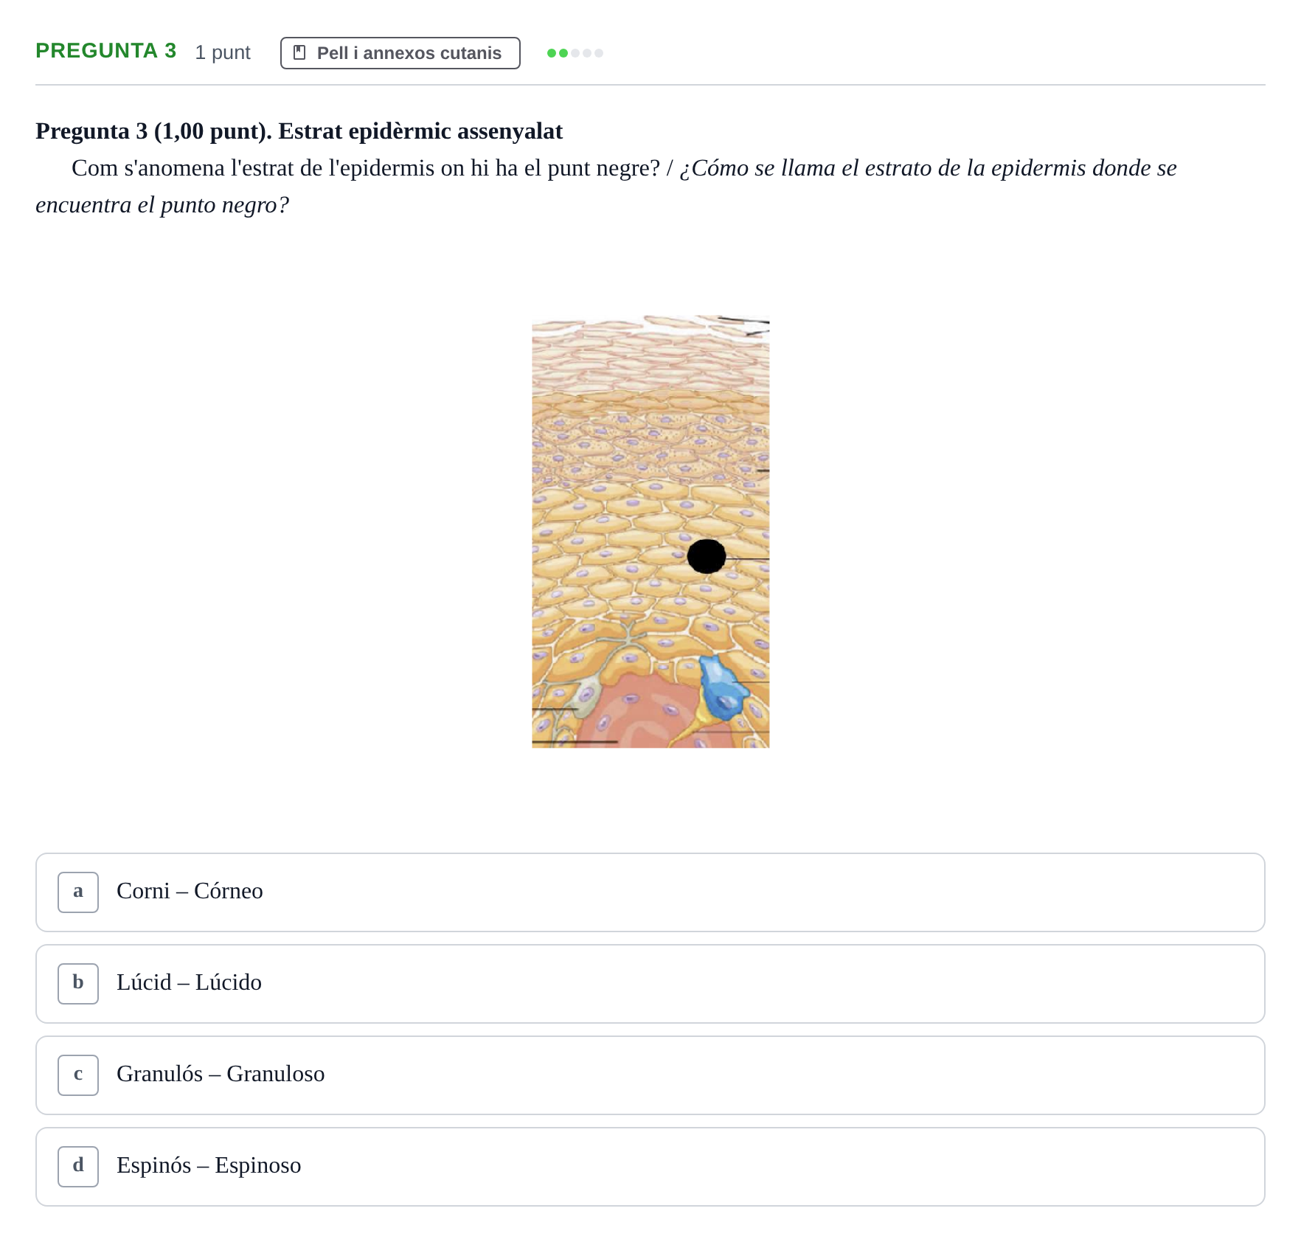The height and width of the screenshot is (1242, 1301).
Task: Click the PREGUNTA 3 heading
Action: point(106,51)
